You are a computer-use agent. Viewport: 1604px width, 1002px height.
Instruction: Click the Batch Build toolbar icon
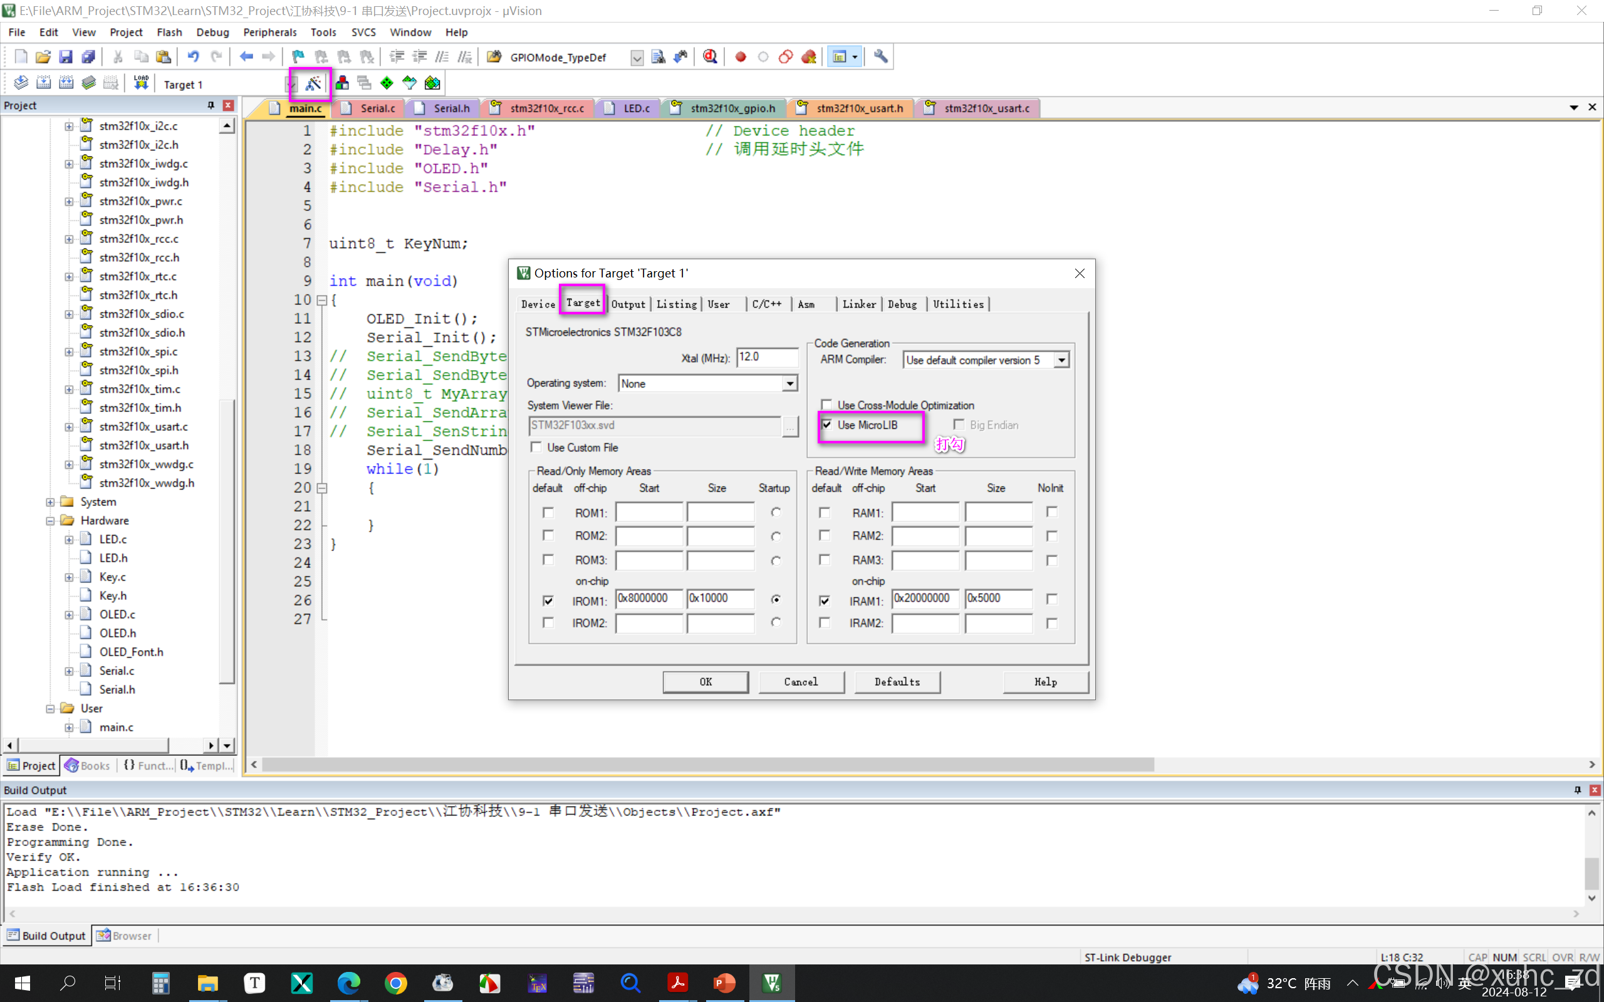(88, 83)
